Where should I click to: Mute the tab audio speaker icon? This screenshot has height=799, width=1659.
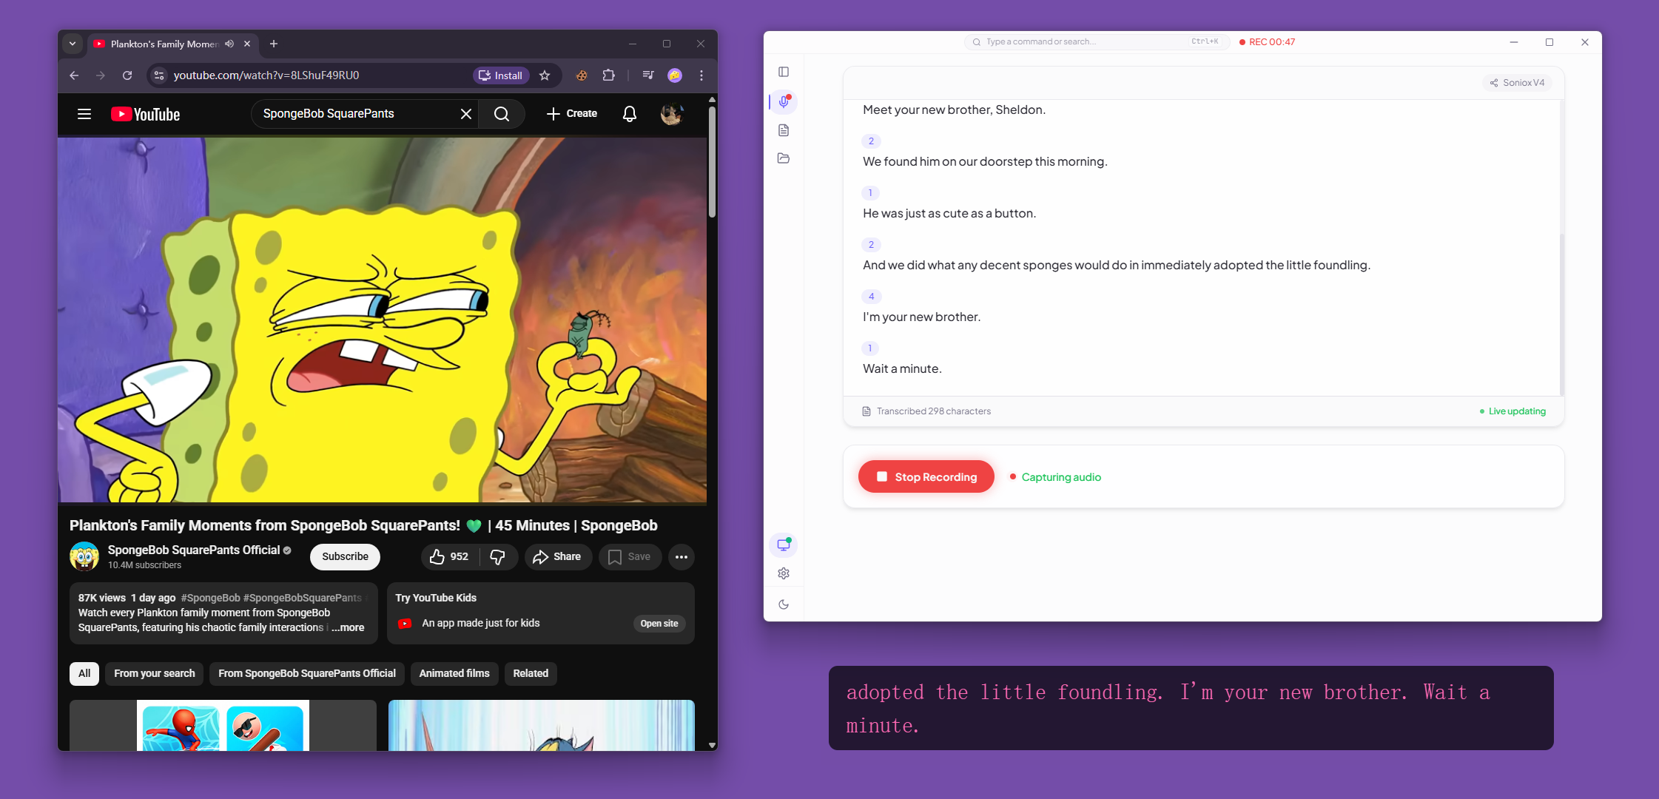coord(229,44)
